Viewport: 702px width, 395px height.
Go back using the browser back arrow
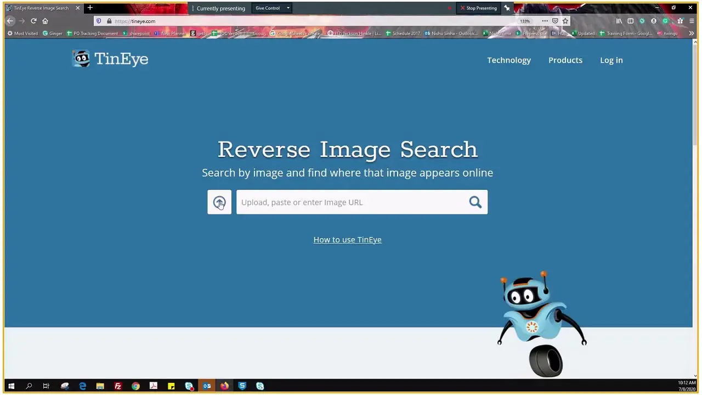[10, 21]
